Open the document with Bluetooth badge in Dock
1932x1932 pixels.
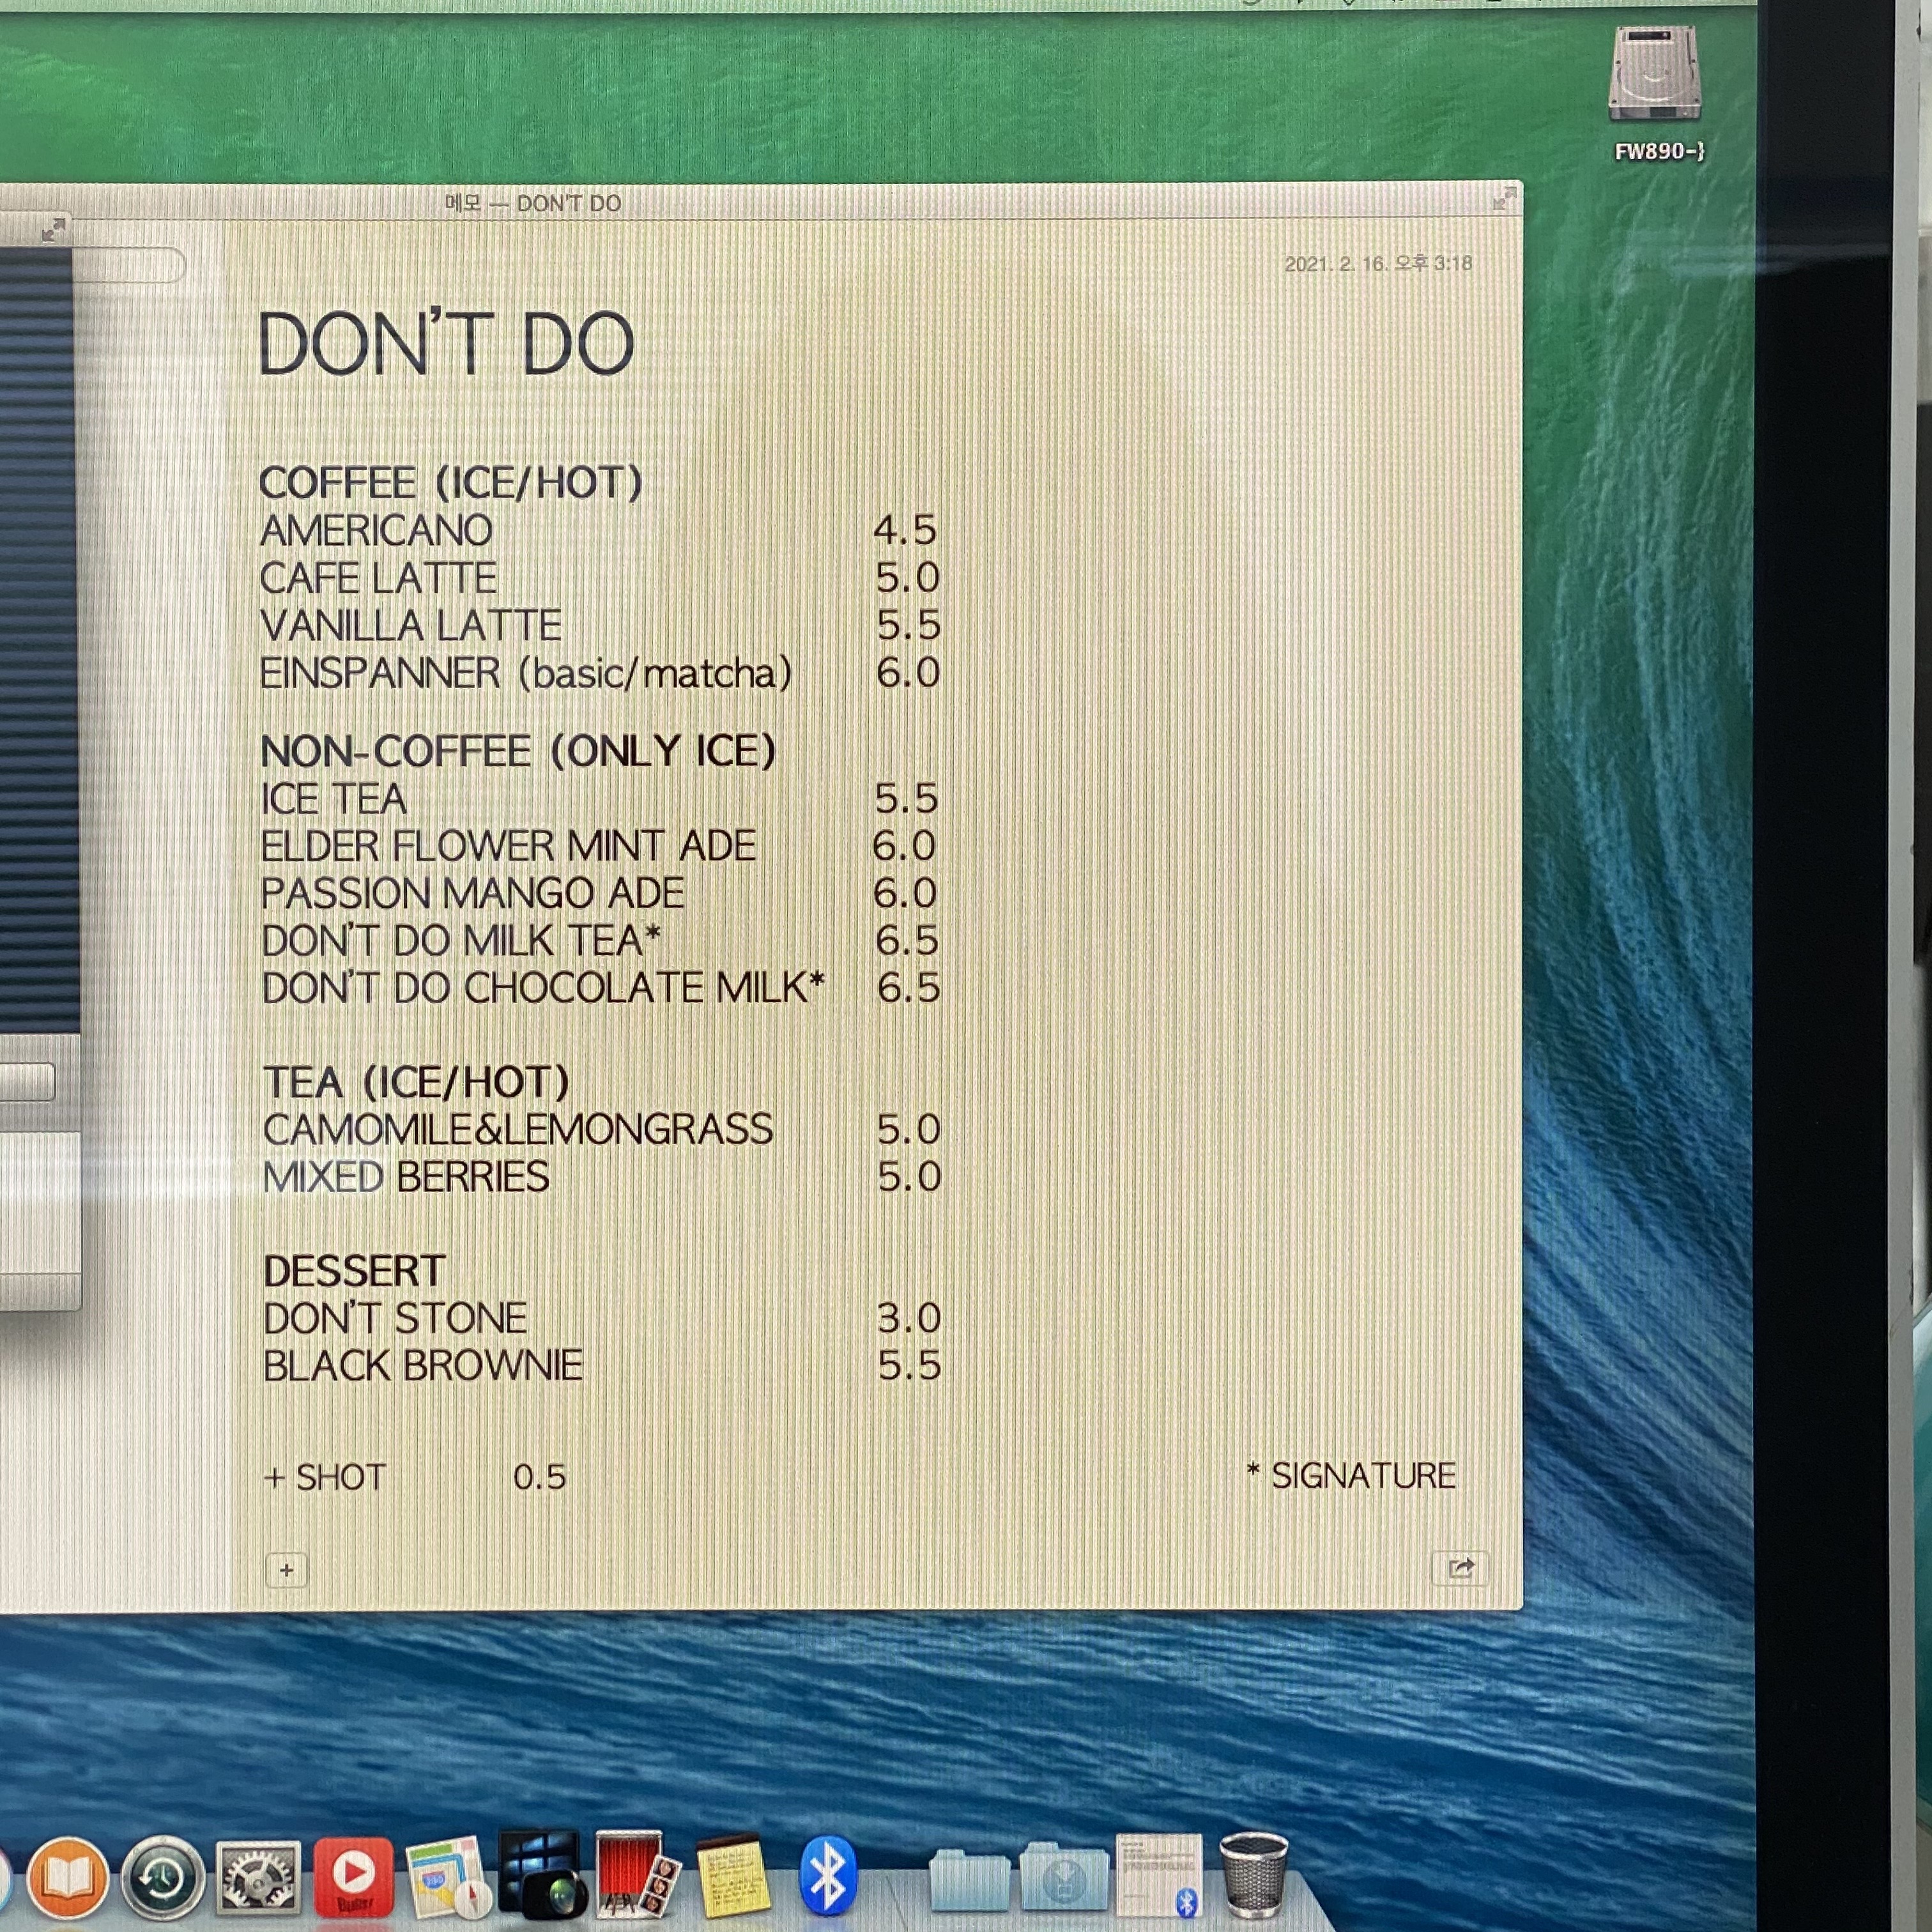[x=1159, y=1875]
